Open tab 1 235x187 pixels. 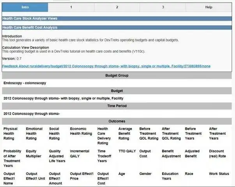tap(71, 7)
